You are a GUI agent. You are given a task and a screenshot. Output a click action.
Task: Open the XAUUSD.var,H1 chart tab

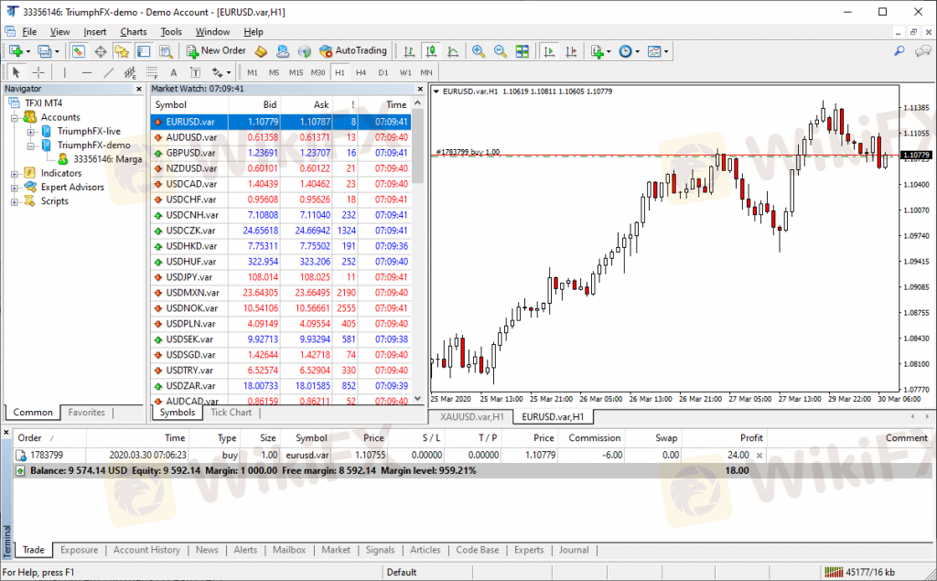click(x=471, y=417)
